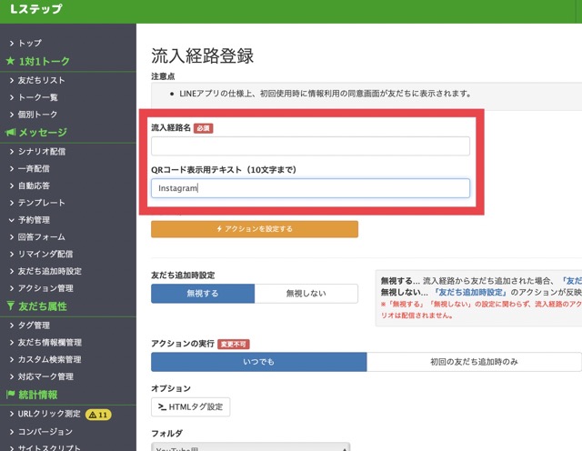Image resolution: width=582 pixels, height=451 pixels.
Task: Focus the 流入経路名 input field
Action: pyautogui.click(x=310, y=146)
